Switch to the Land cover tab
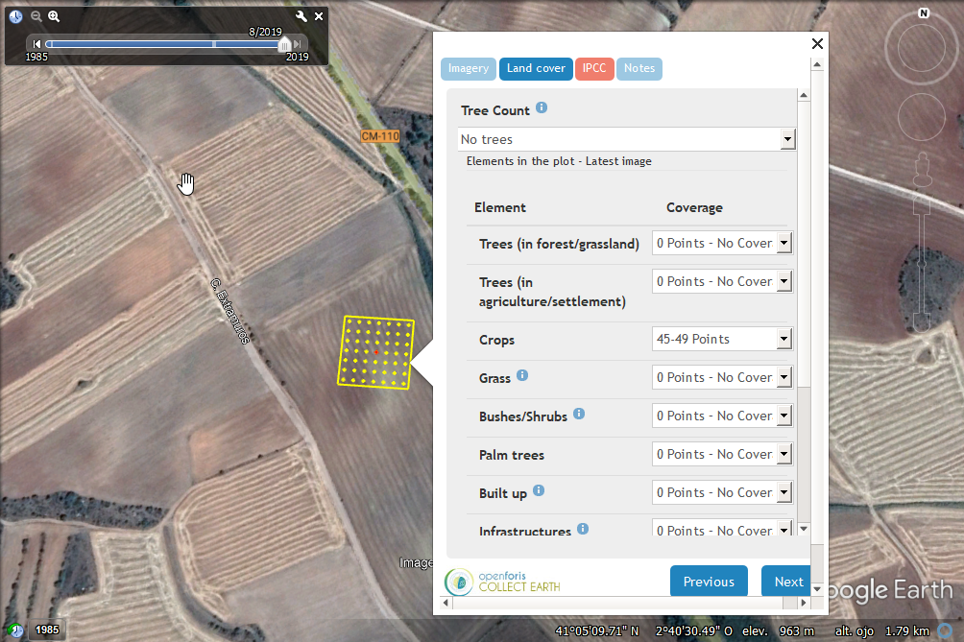 click(x=536, y=68)
